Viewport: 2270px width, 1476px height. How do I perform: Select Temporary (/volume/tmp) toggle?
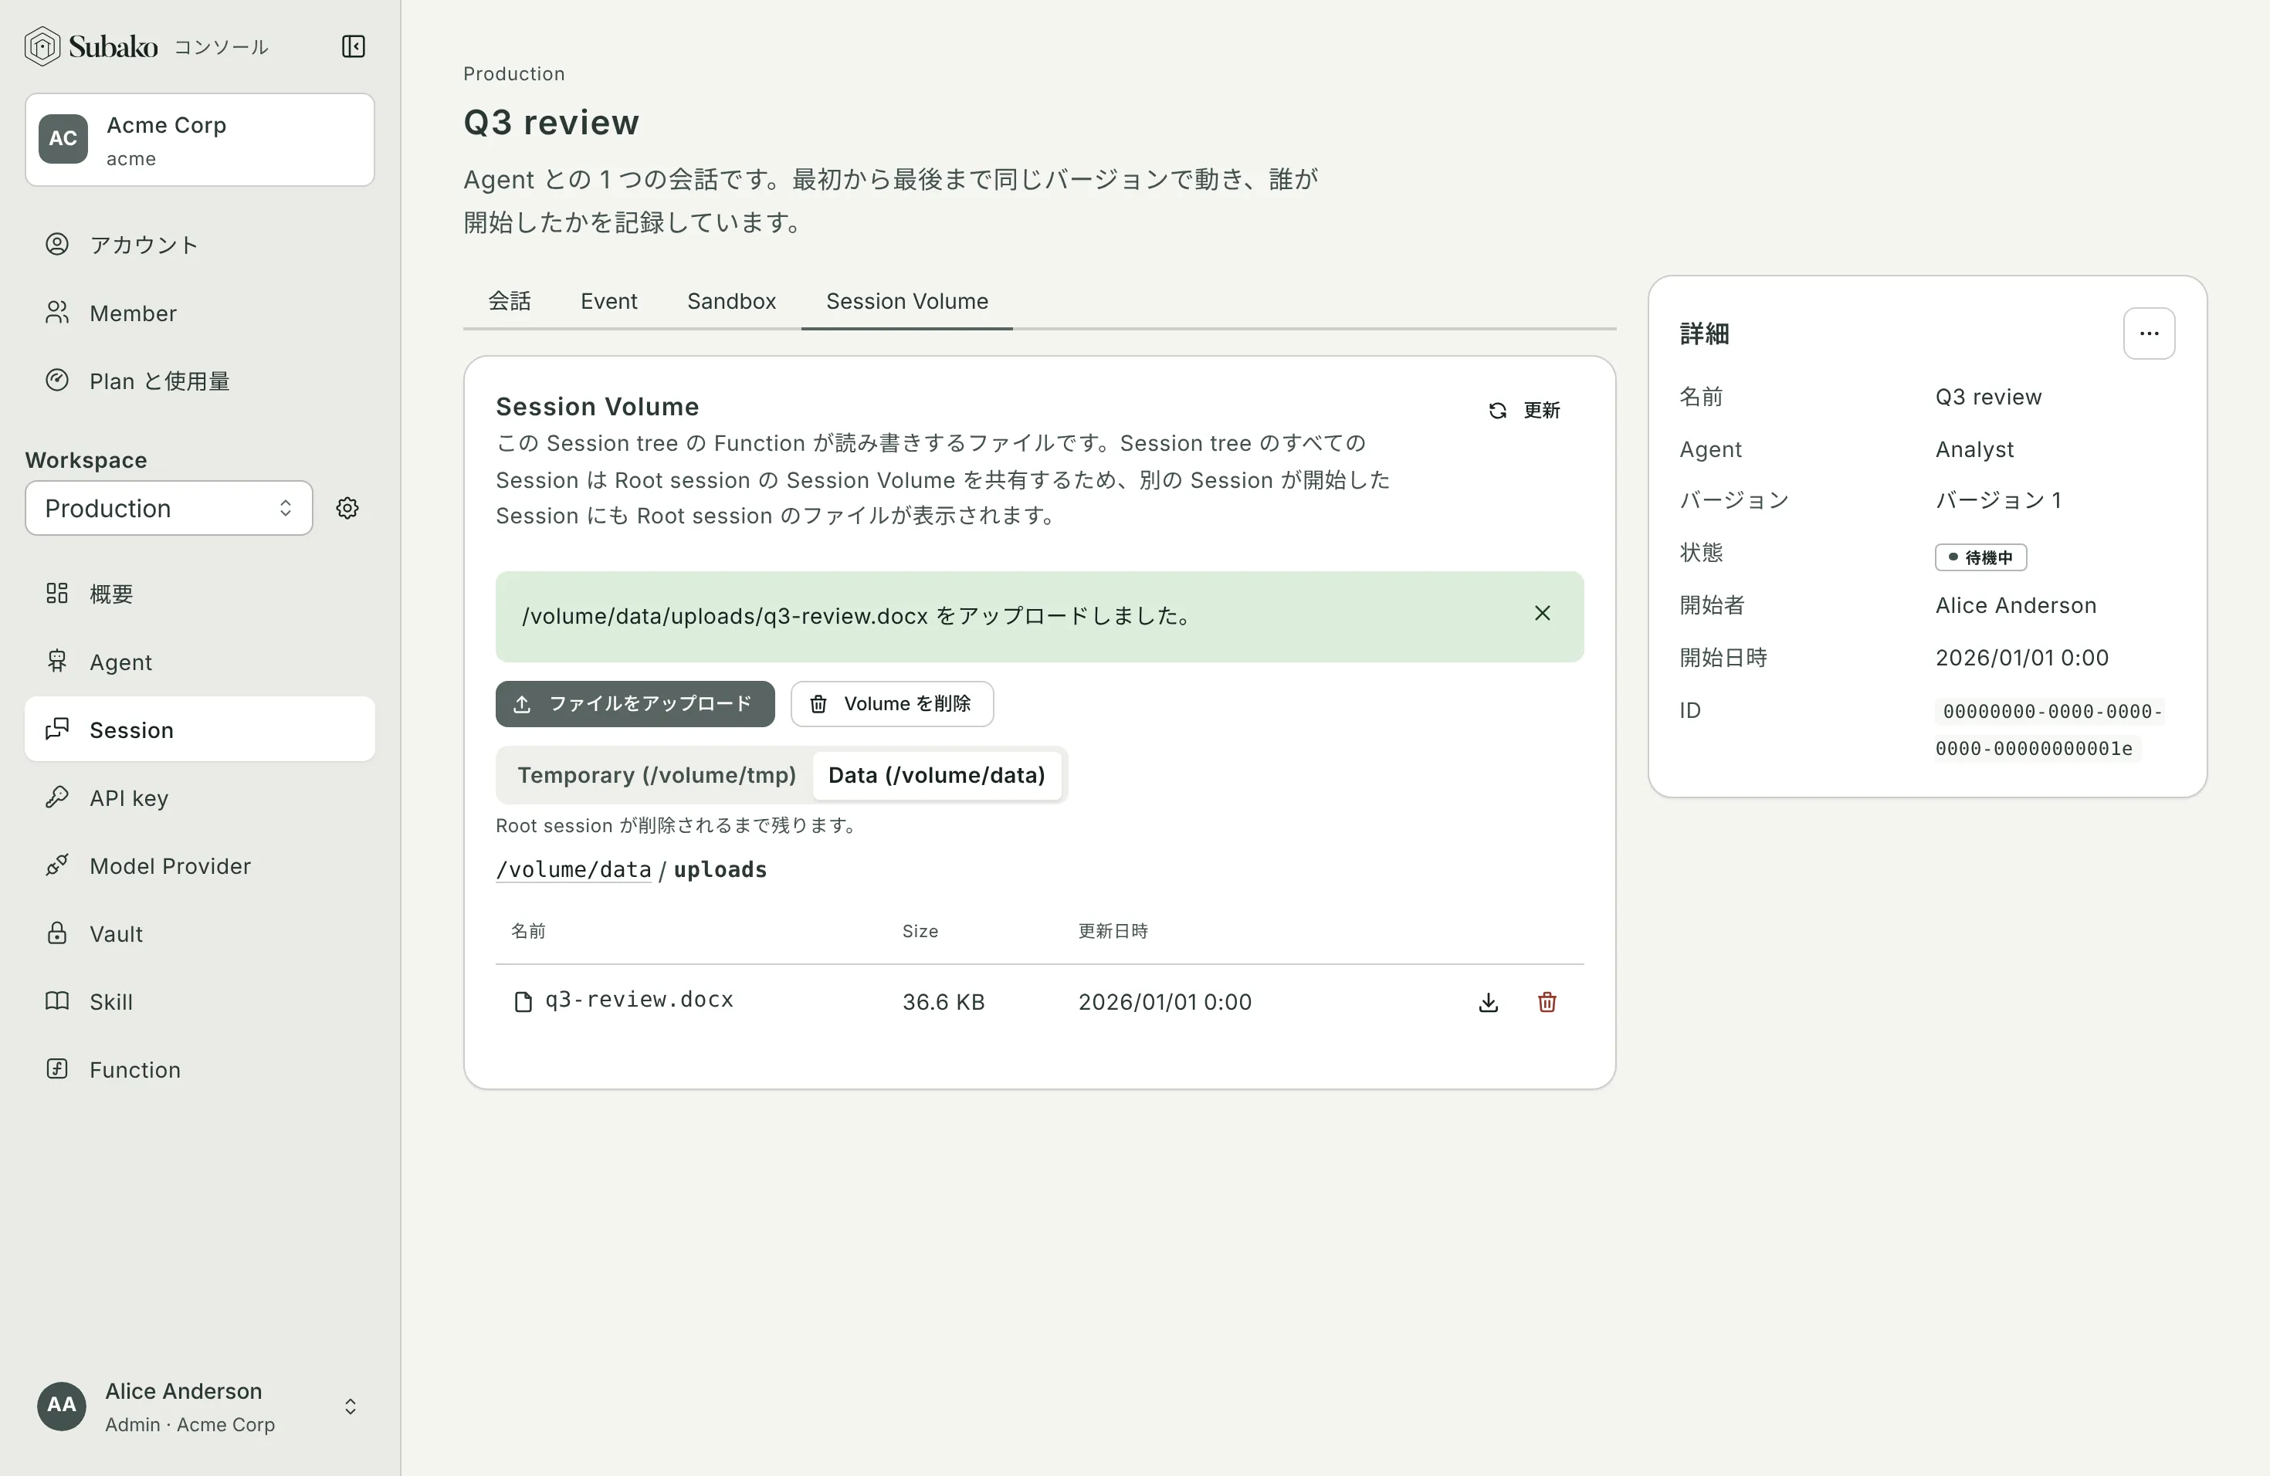tap(656, 775)
